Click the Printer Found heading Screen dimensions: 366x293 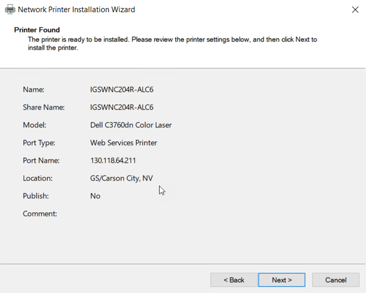pyautogui.click(x=37, y=30)
